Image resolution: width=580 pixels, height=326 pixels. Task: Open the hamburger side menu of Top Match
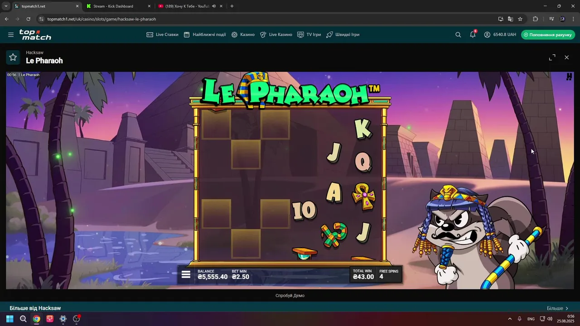[x=11, y=34]
